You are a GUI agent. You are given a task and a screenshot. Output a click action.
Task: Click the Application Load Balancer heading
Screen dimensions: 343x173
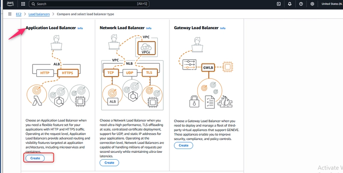[51, 28]
